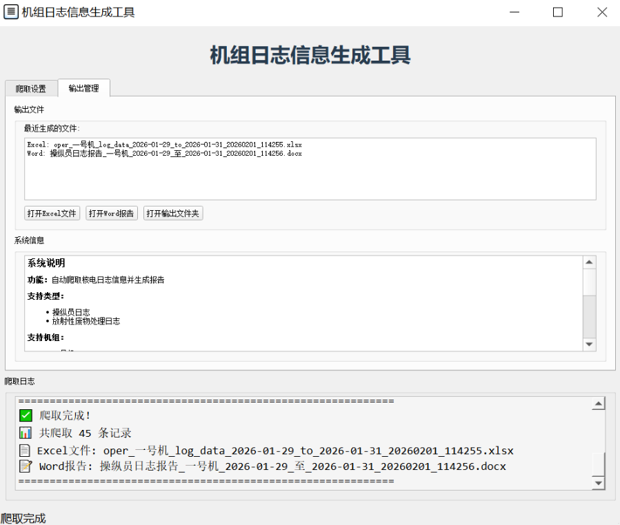This screenshot has width=620, height=525.
Task: Click the 系统信息 scrollbar thumb
Action: pyautogui.click(x=589, y=282)
